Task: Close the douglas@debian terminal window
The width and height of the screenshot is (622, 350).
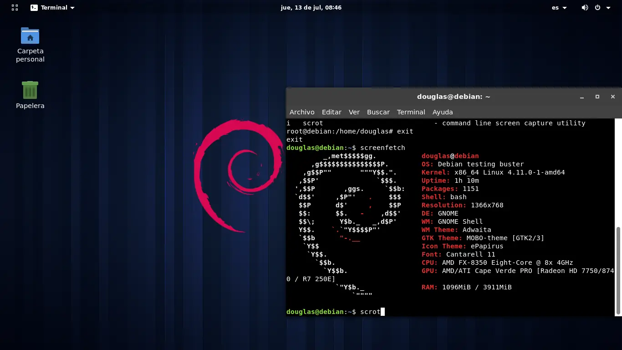Action: 613,97
